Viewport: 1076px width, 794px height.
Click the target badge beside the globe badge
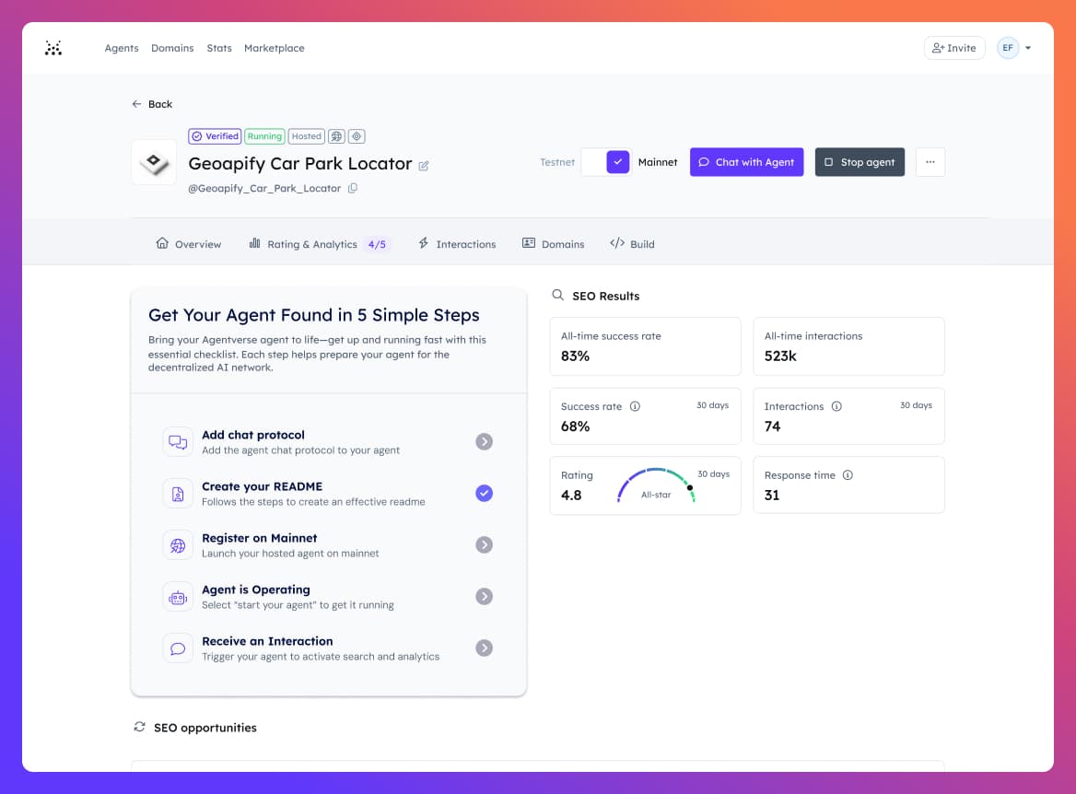pos(357,135)
